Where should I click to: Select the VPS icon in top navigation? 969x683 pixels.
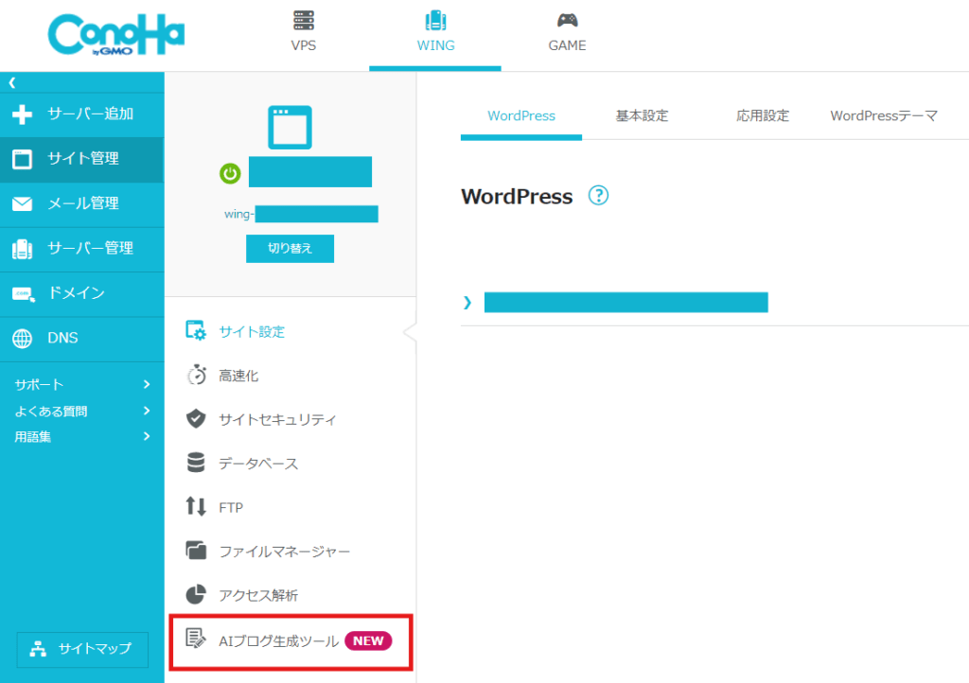tap(303, 20)
